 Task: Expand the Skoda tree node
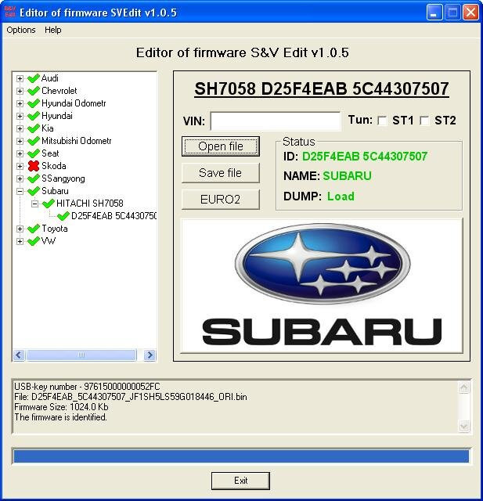coord(20,166)
